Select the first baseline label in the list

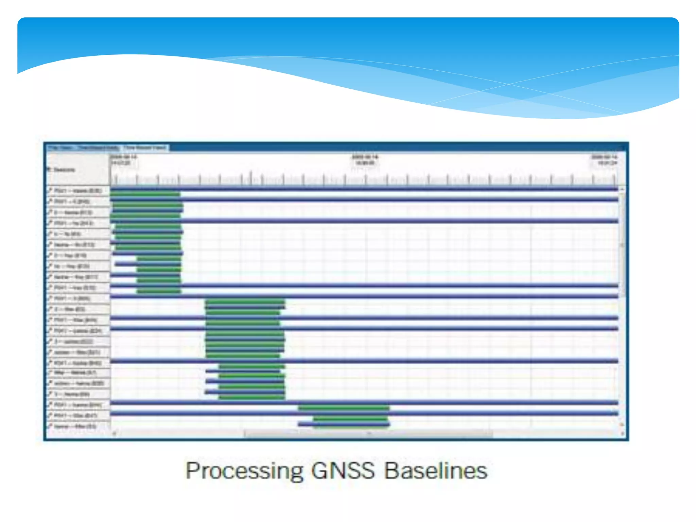tap(77, 191)
